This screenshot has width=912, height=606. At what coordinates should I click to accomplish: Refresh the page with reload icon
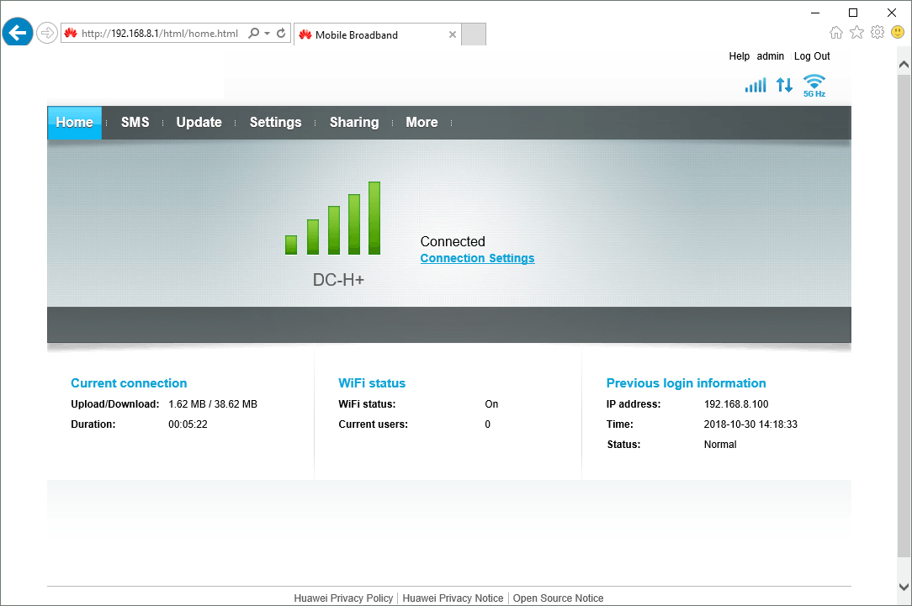tap(281, 34)
